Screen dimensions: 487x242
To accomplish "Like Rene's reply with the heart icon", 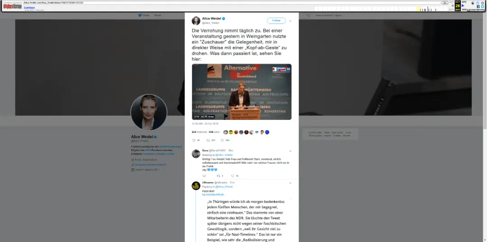I will point(232,176).
